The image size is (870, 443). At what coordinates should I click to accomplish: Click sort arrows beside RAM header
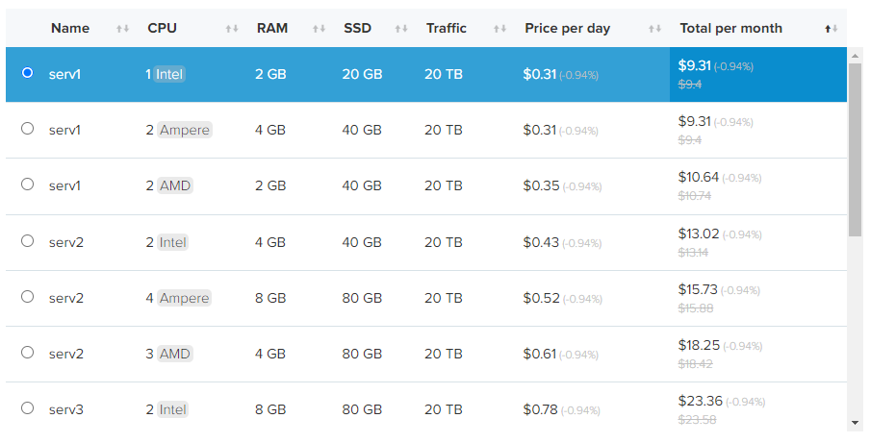pyautogui.click(x=319, y=29)
